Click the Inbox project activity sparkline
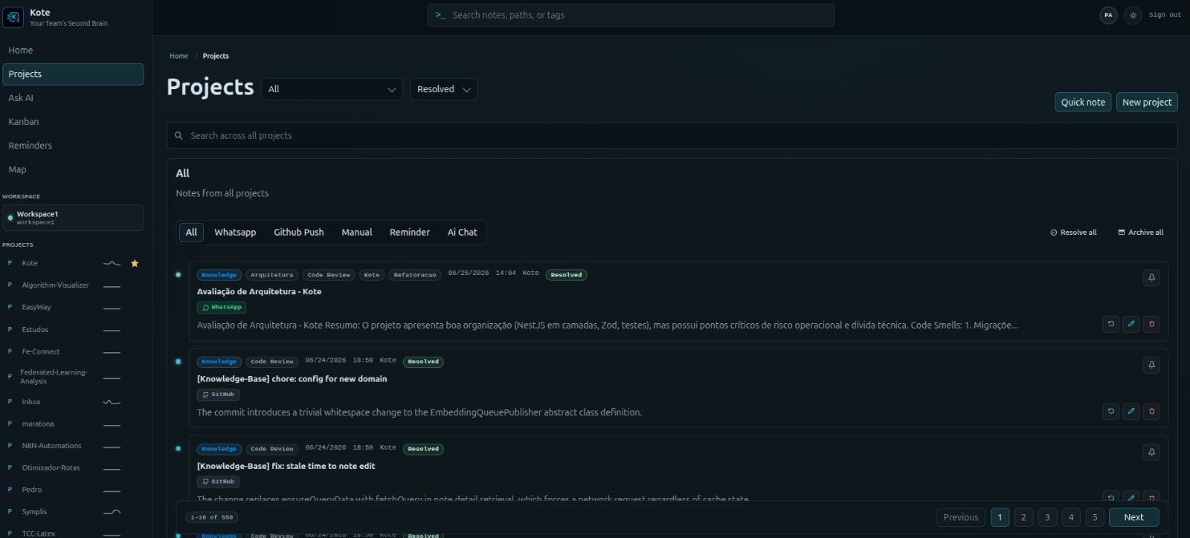Viewport: 1190px width, 538px height. click(x=112, y=402)
